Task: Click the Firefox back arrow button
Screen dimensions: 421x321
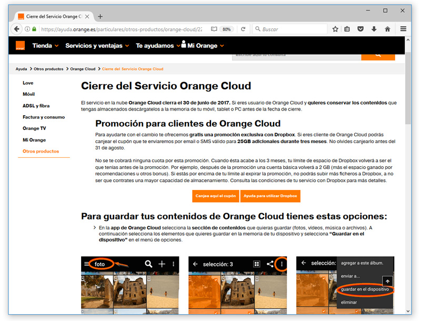Action: 17,29
